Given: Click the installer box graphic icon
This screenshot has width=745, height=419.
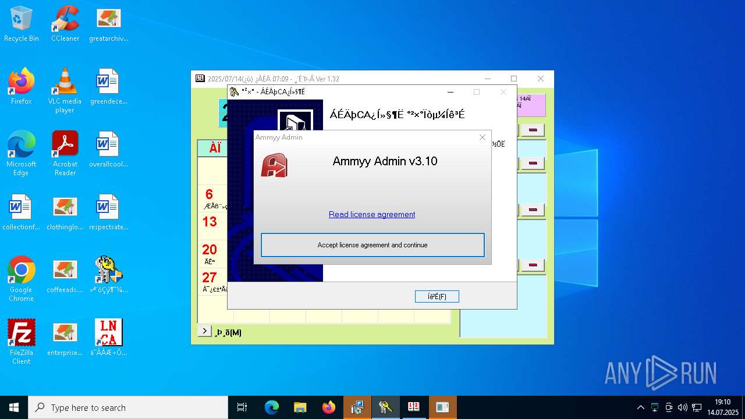Looking at the screenshot, I should click(296, 121).
